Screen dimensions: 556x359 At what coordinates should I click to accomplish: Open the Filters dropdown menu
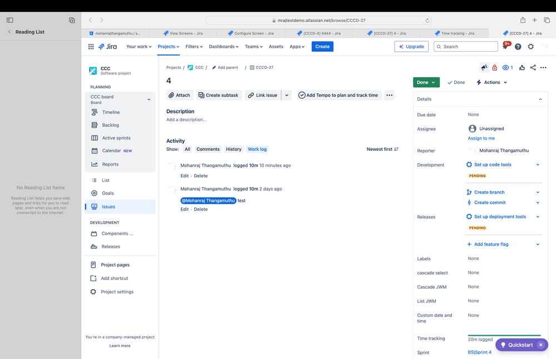coord(194,46)
